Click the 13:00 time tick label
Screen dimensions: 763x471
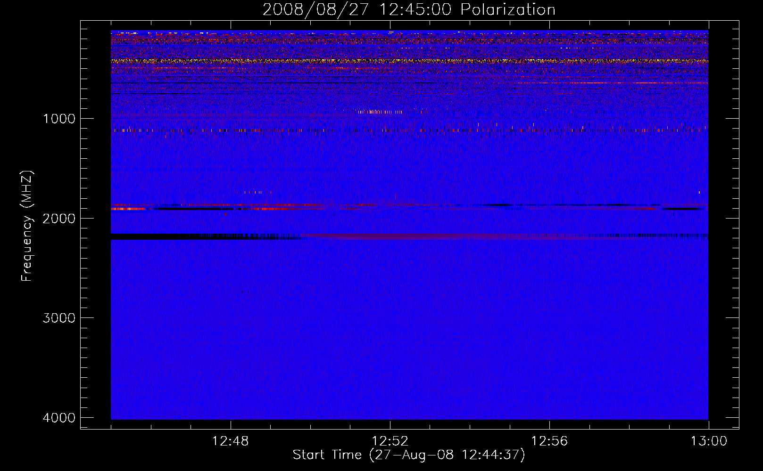tap(709, 441)
